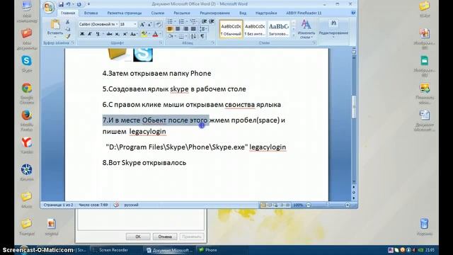Open the round Office button menu
Screen dimensions: 453x255
point(49,7)
